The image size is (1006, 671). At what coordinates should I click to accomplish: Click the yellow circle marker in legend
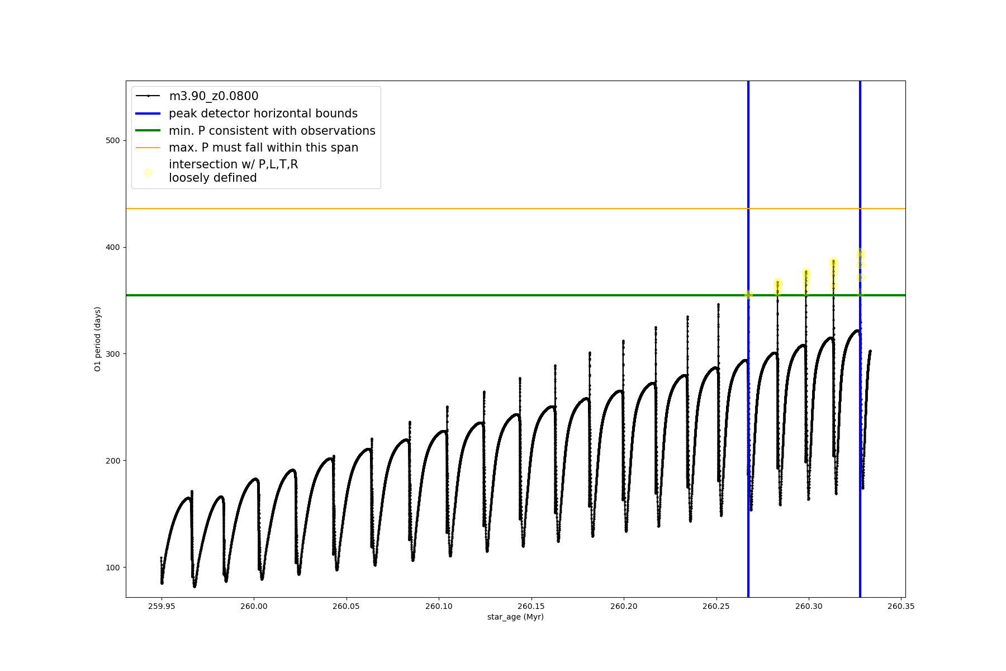click(148, 172)
